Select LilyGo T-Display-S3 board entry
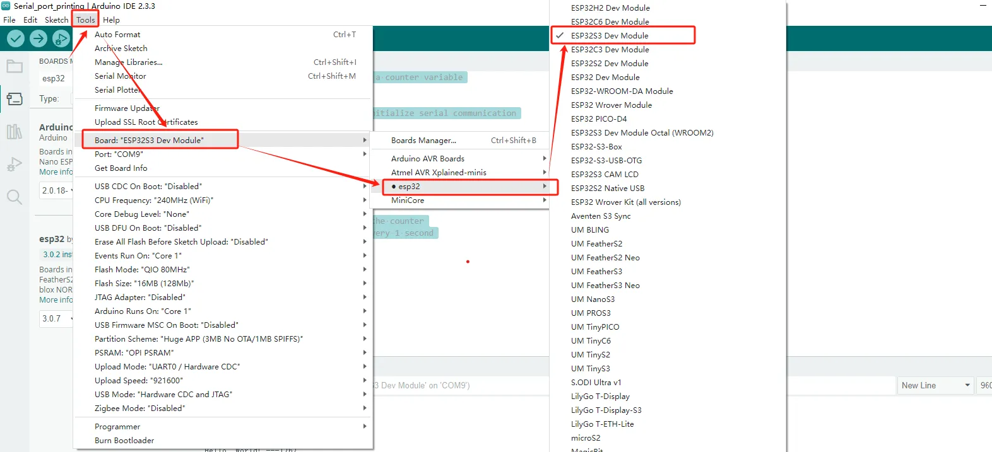The image size is (992, 452). click(668, 410)
